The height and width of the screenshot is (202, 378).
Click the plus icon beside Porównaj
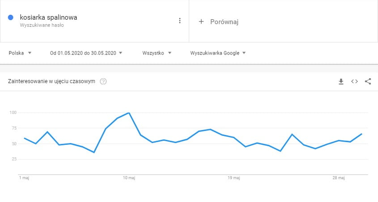tap(201, 21)
